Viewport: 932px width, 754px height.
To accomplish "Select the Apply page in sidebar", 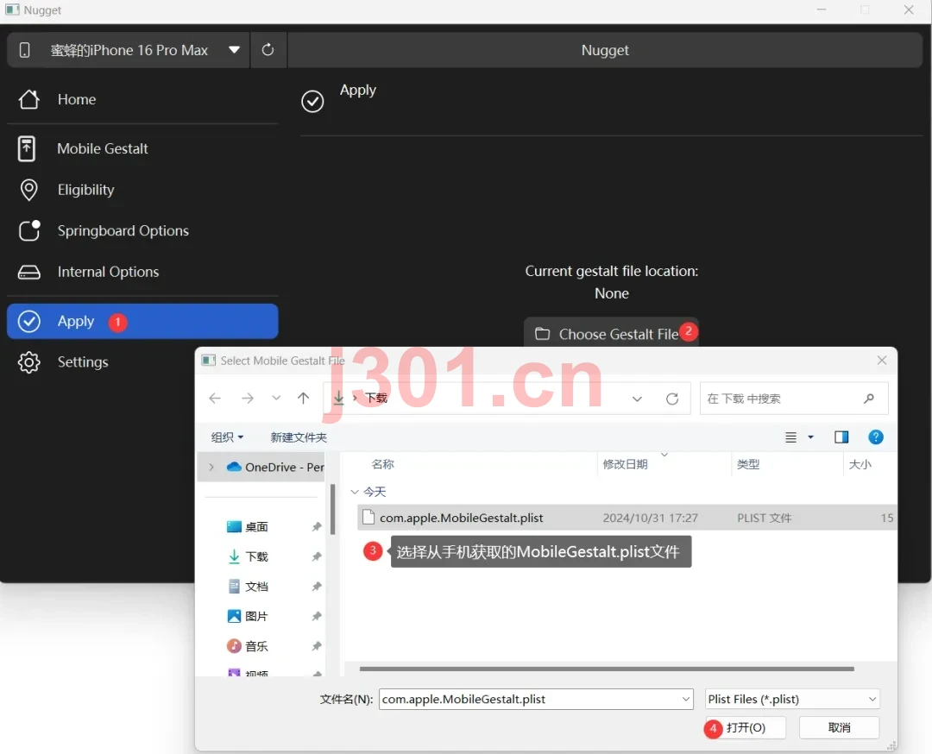I will [x=142, y=322].
